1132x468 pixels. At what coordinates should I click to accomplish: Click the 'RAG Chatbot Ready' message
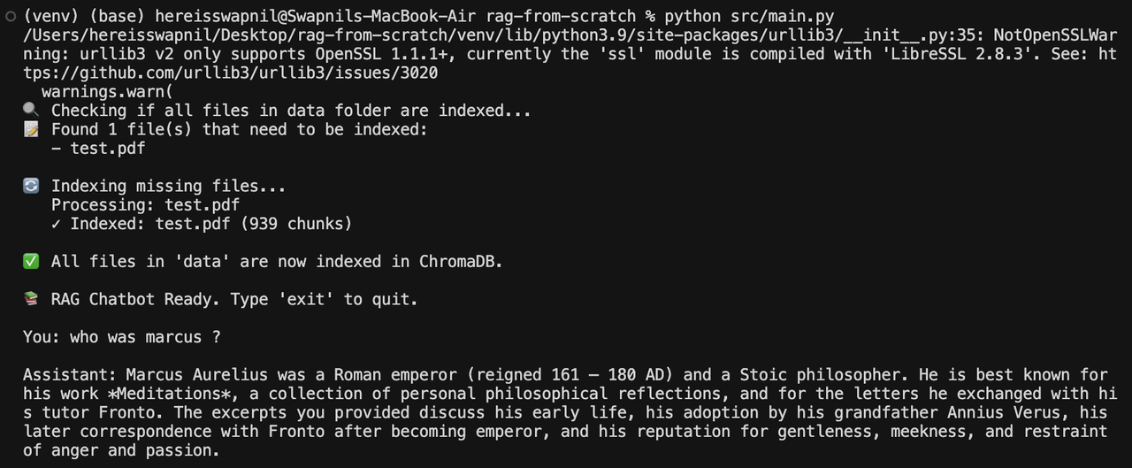click(x=136, y=299)
